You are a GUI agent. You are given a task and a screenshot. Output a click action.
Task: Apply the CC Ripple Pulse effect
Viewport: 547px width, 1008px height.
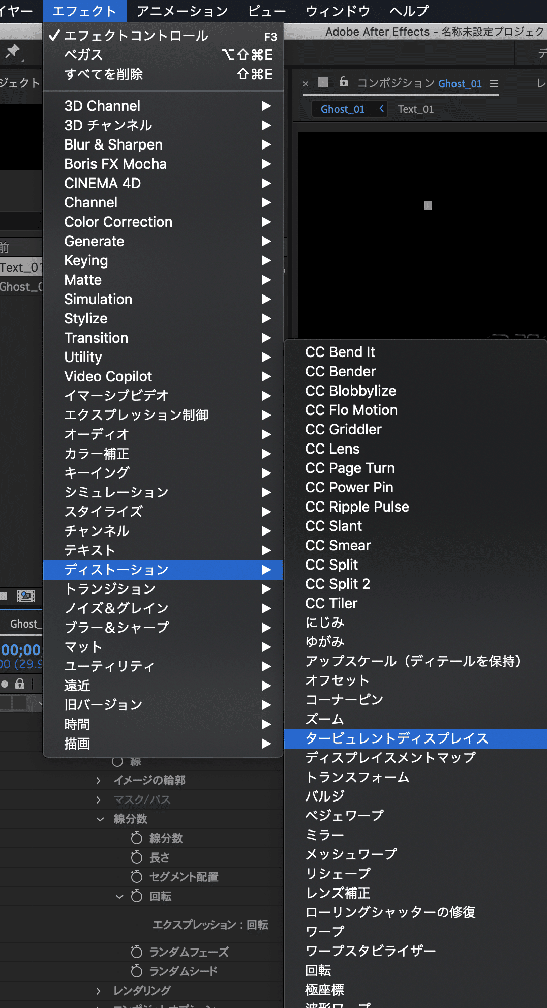(x=415, y=507)
